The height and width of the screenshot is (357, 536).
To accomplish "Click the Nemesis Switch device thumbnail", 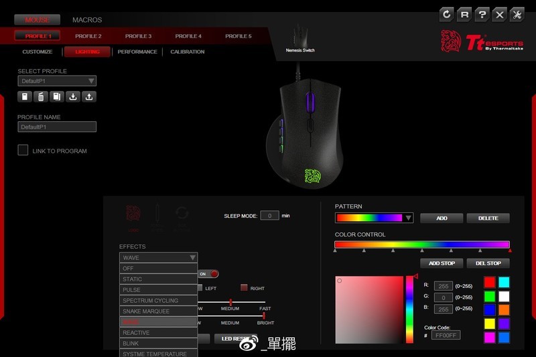I will [300, 38].
